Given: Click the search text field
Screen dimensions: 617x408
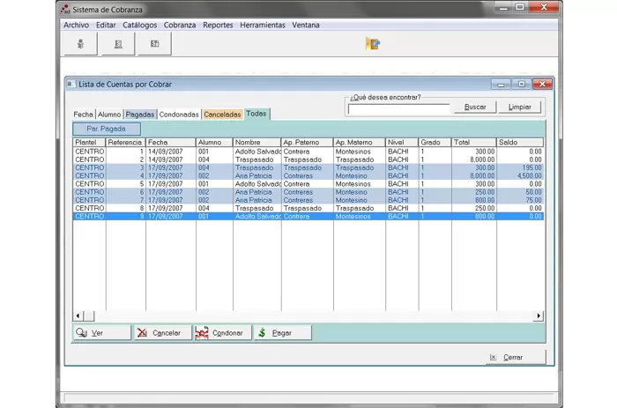Looking at the screenshot, I should point(398,109).
